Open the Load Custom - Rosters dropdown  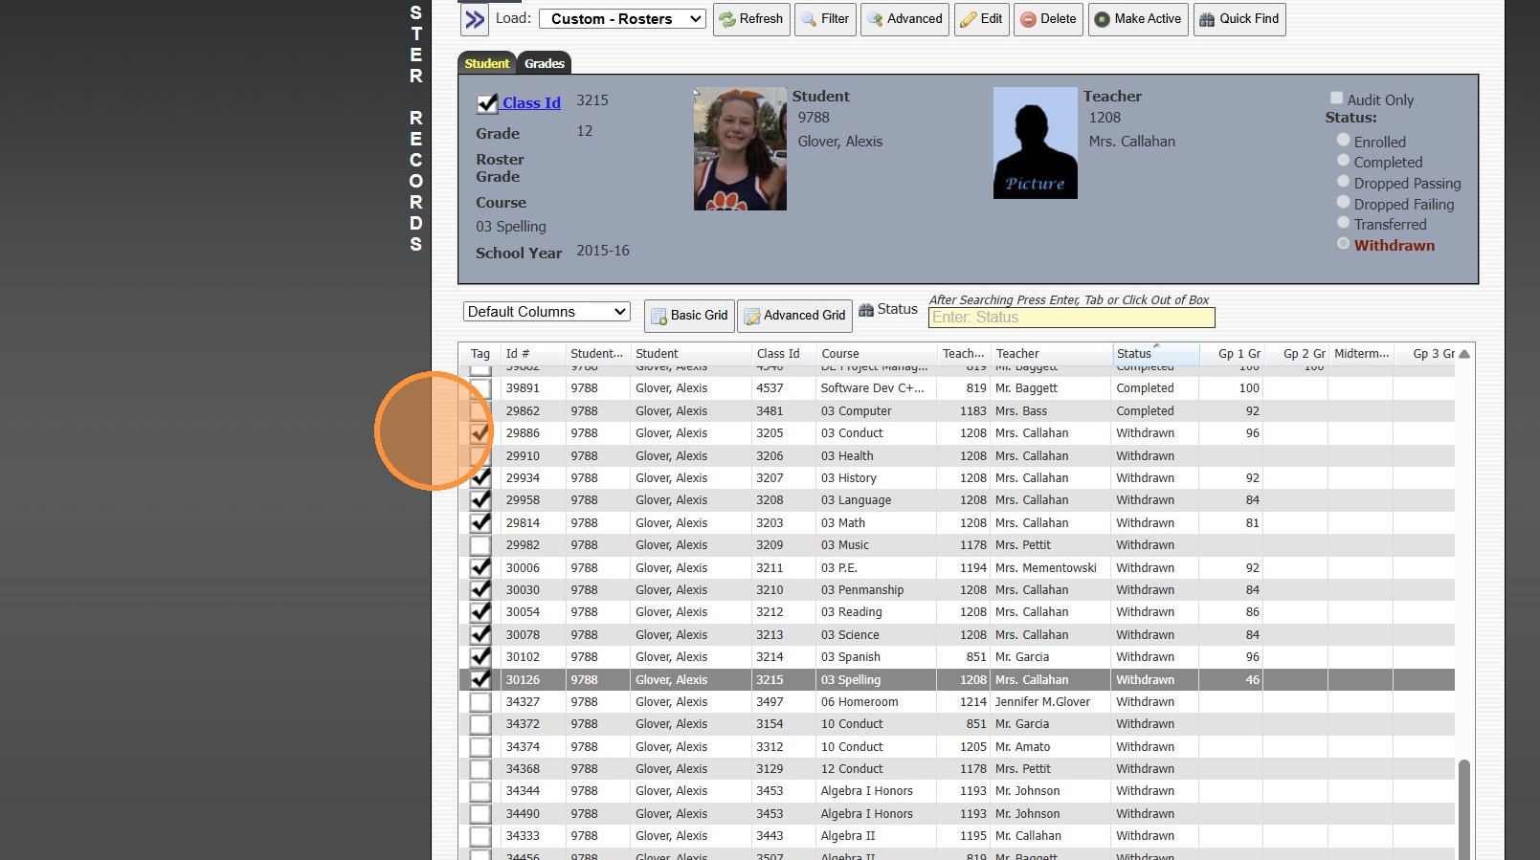click(x=622, y=19)
